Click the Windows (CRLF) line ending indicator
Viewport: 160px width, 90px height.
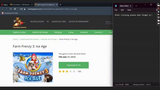click(138, 84)
